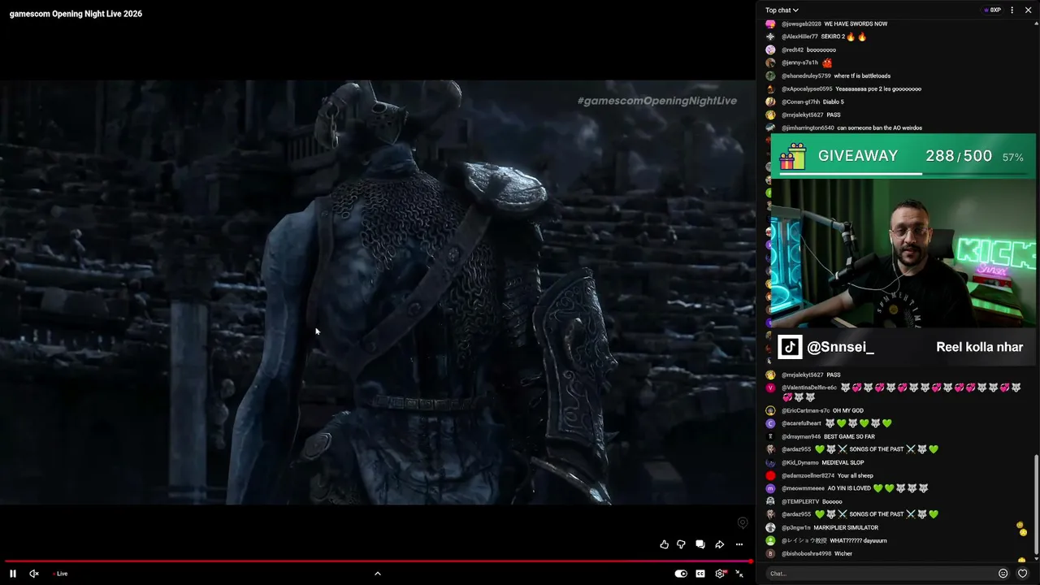
Task: Open the Top chat dropdown
Action: pos(782,11)
